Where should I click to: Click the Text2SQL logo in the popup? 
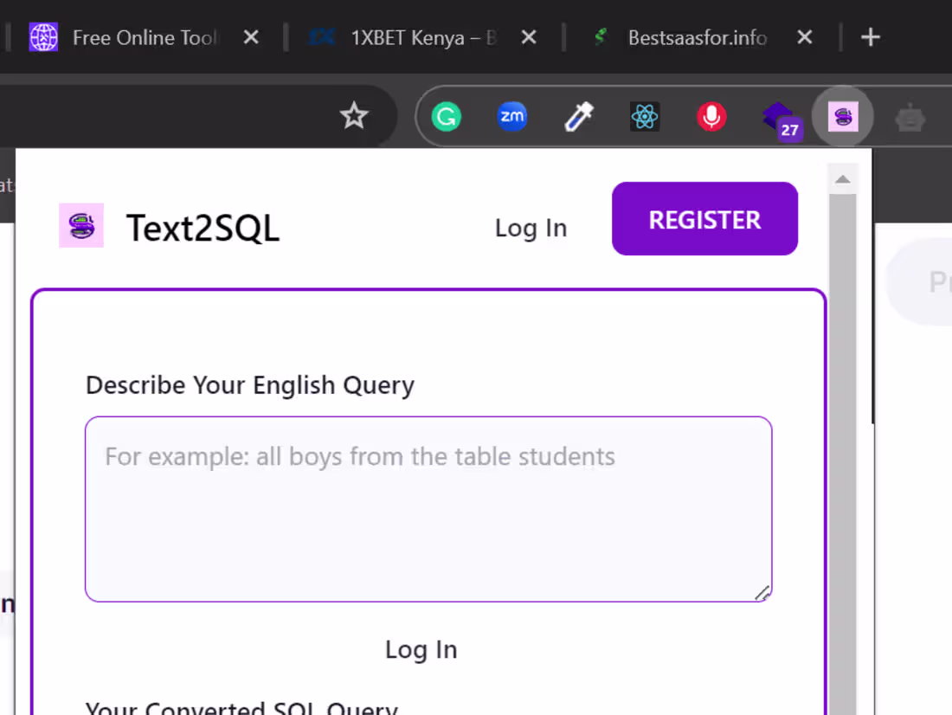click(x=81, y=226)
